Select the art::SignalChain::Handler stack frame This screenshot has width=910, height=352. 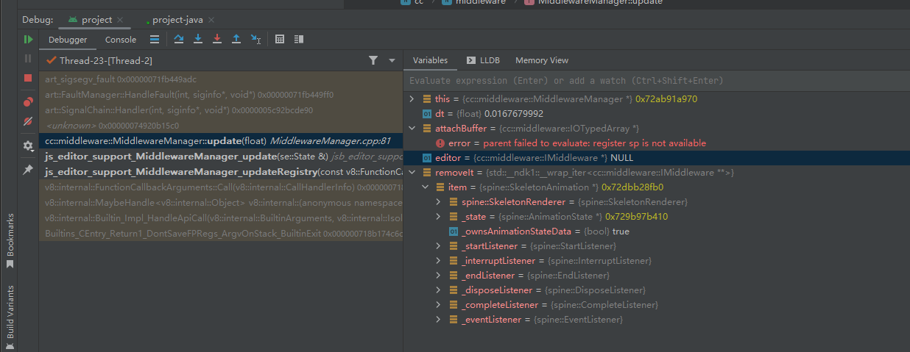point(222,109)
